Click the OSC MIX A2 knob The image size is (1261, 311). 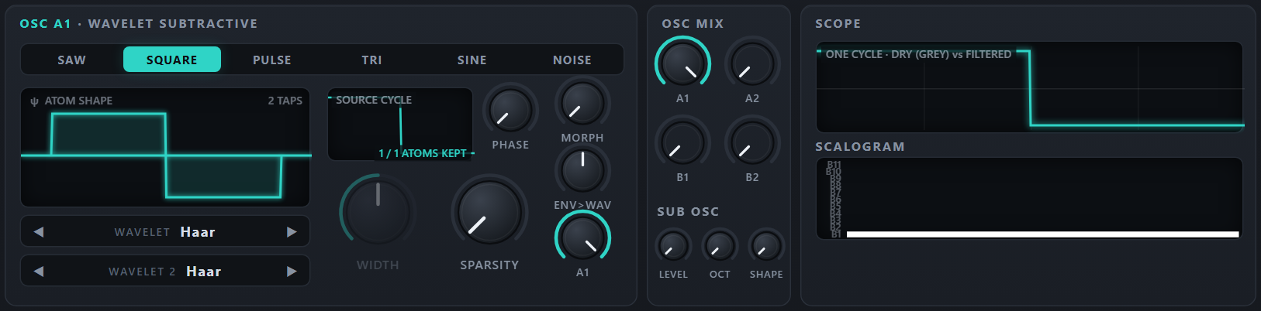752,64
